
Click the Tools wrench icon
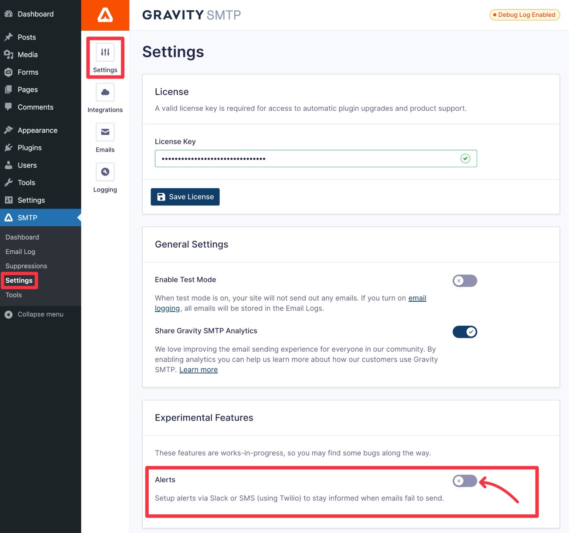pyautogui.click(x=8, y=182)
